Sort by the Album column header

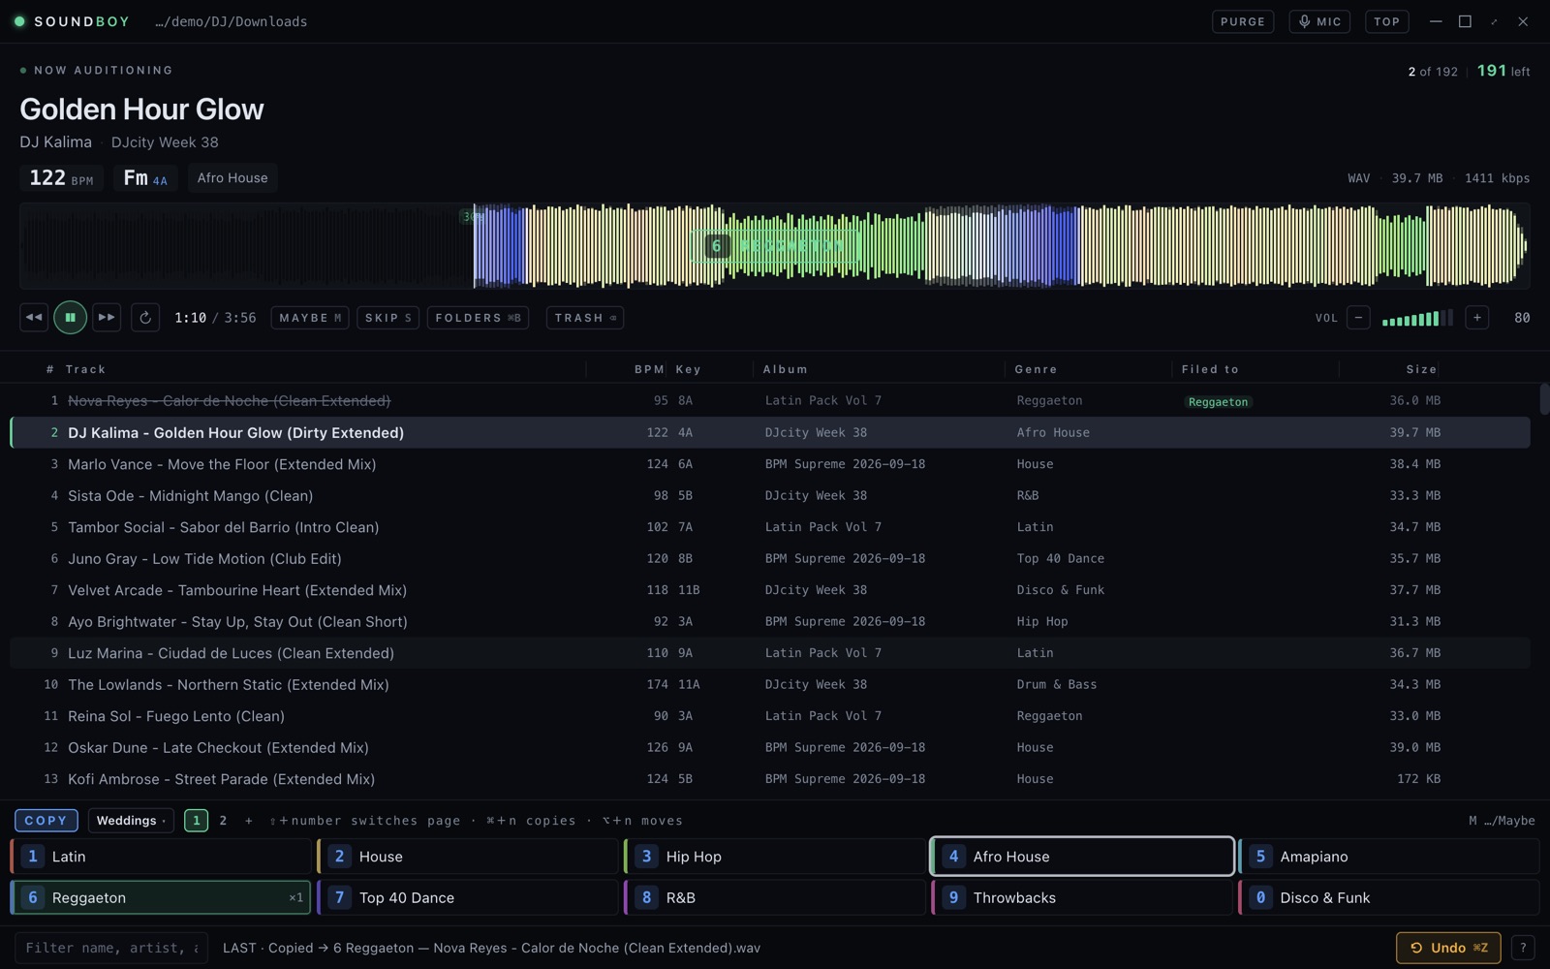(x=785, y=369)
